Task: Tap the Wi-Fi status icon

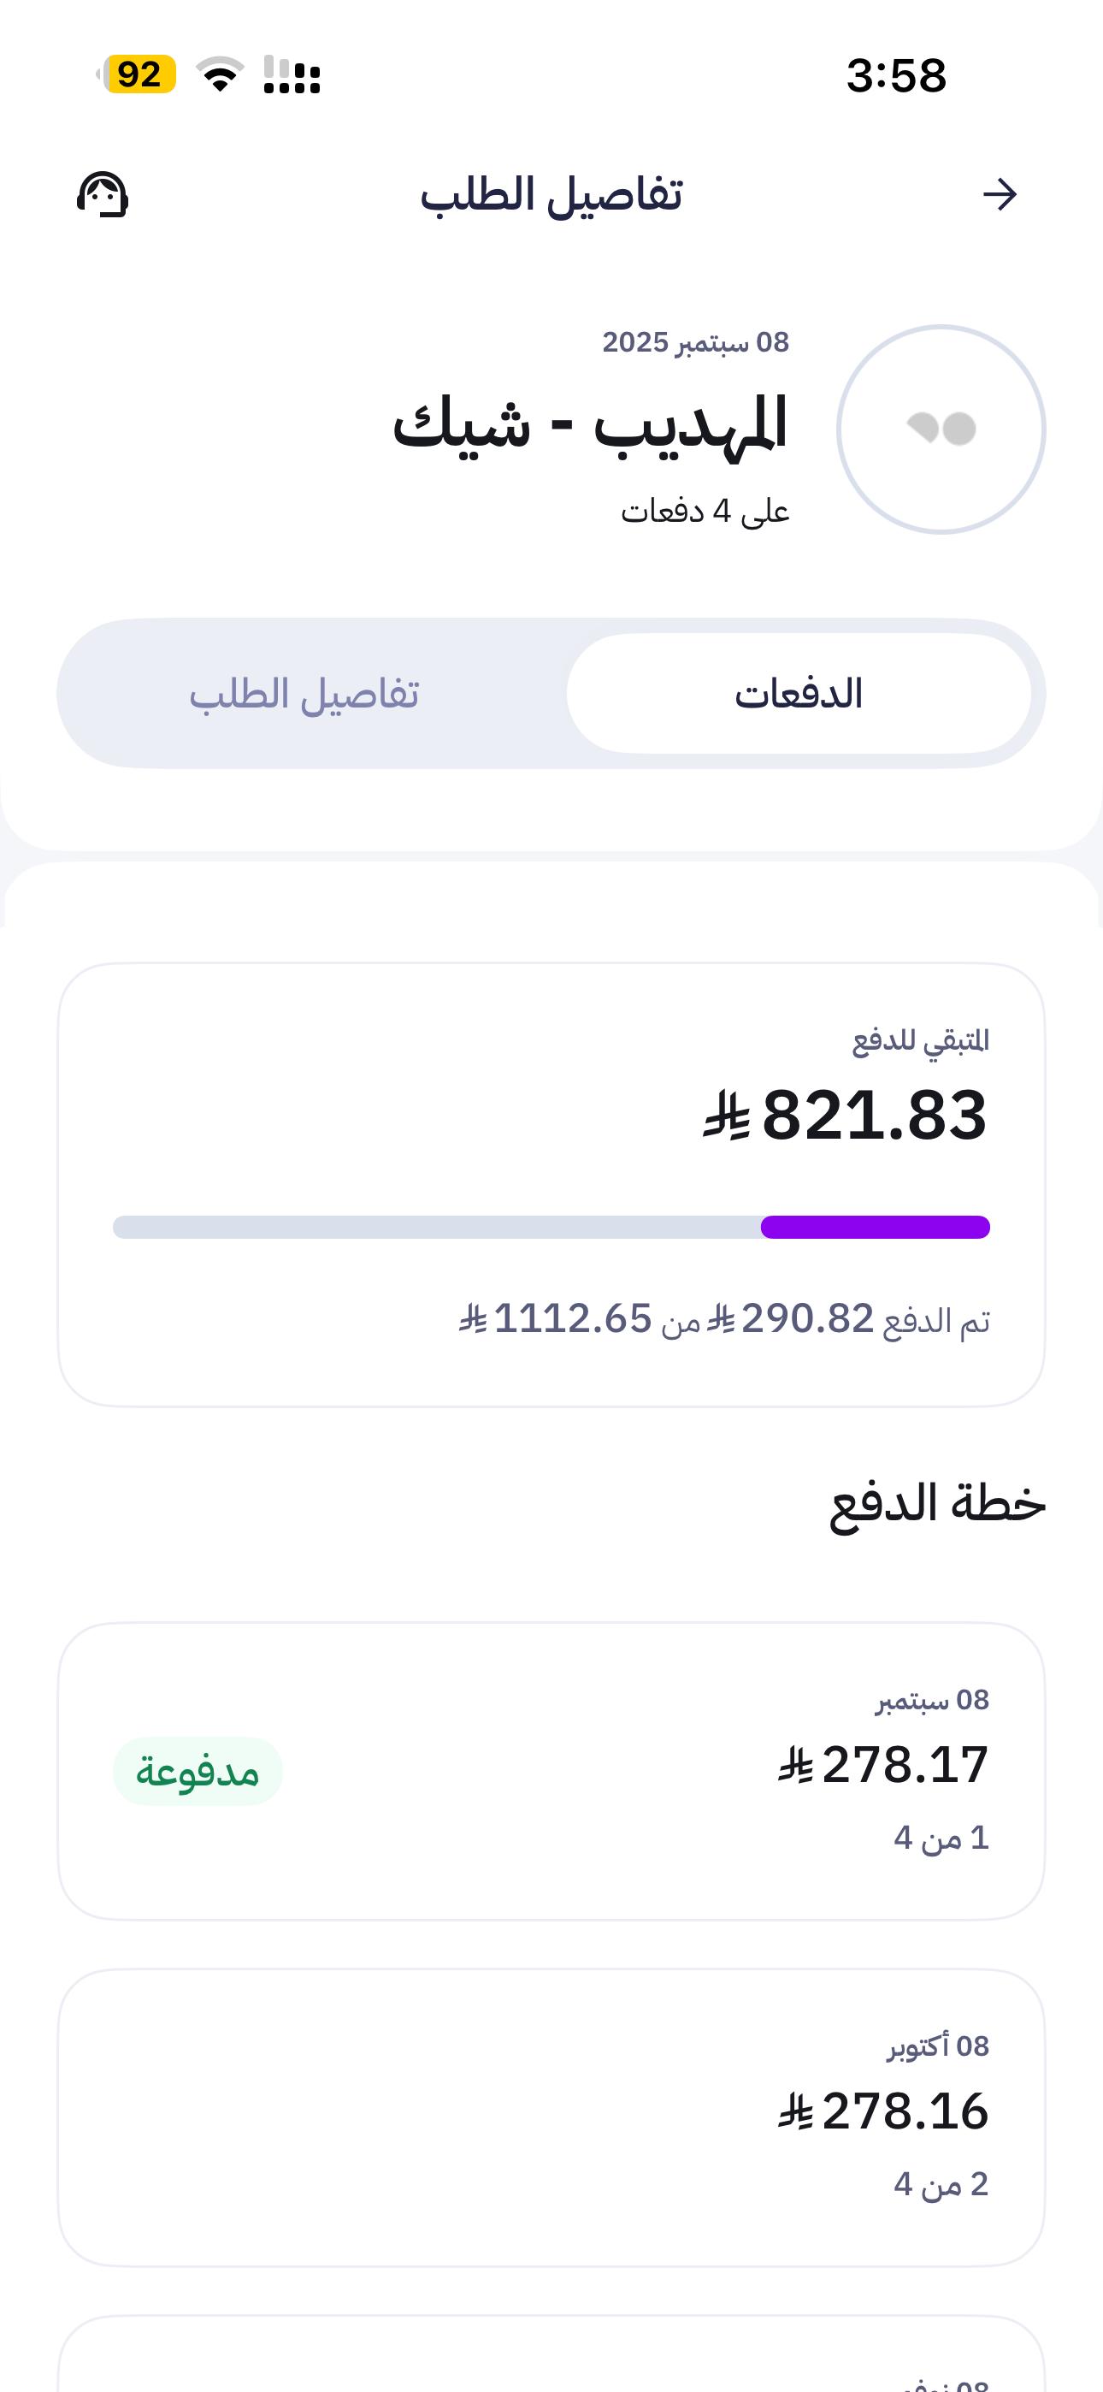Action: tap(220, 74)
